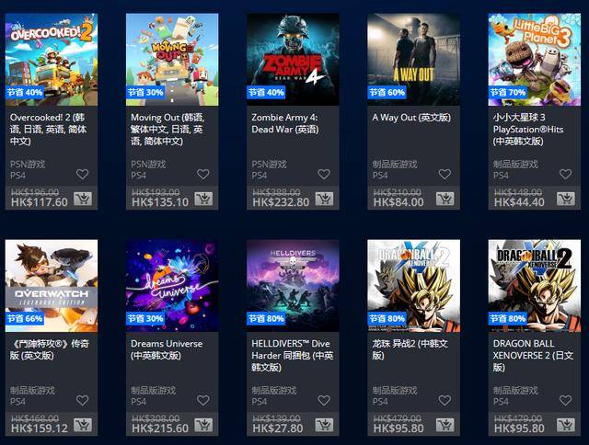
Task: Add Overcooked! 2 to cart
Action: 83,199
